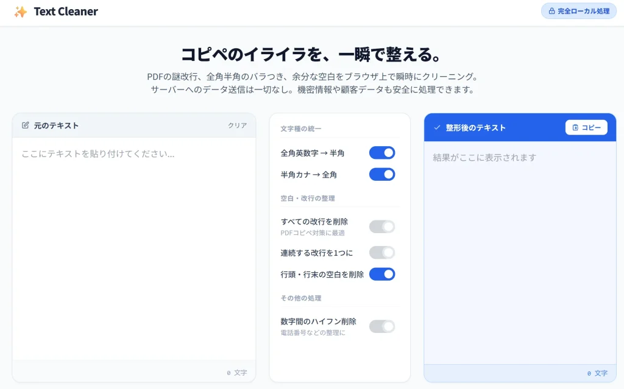Click the headline コピペのイライラを、一瞬で整える。
624x389 pixels.
tap(311, 55)
